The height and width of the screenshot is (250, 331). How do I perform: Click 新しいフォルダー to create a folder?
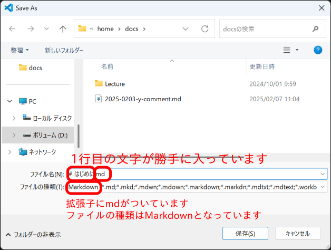(x=64, y=50)
